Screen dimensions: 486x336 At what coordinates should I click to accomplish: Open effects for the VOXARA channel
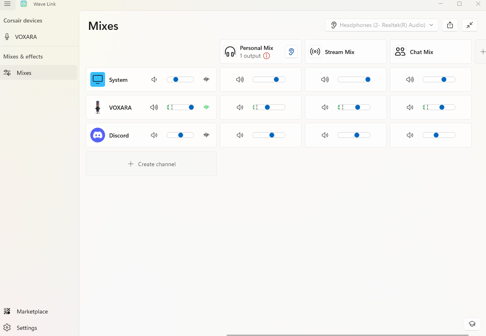(x=206, y=107)
